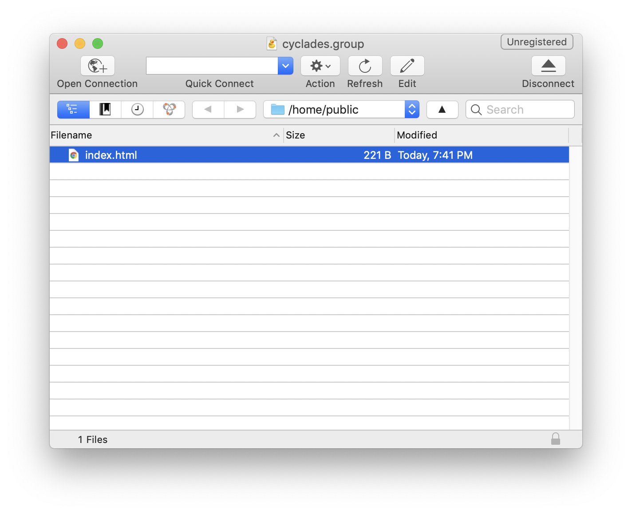Click the Disconnect eject icon
632x514 pixels.
pos(548,66)
